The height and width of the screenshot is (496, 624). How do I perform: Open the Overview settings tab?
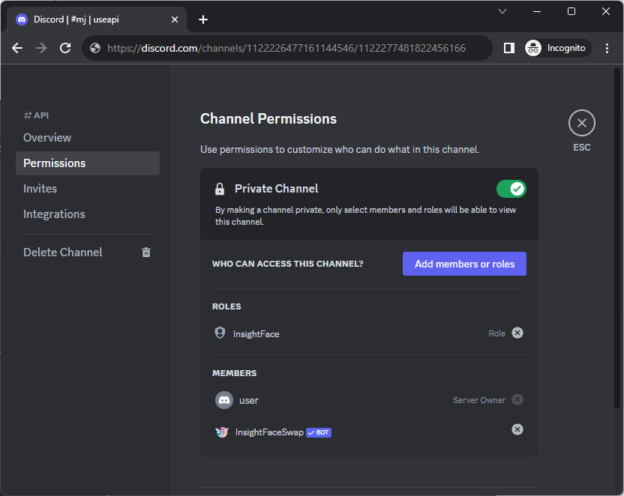47,138
